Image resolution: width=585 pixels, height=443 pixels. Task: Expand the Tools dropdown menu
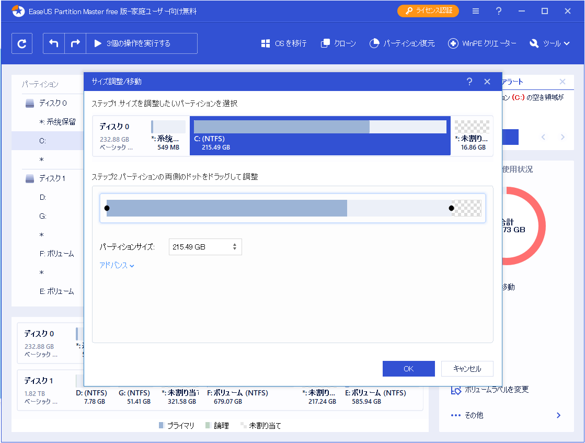pyautogui.click(x=549, y=43)
